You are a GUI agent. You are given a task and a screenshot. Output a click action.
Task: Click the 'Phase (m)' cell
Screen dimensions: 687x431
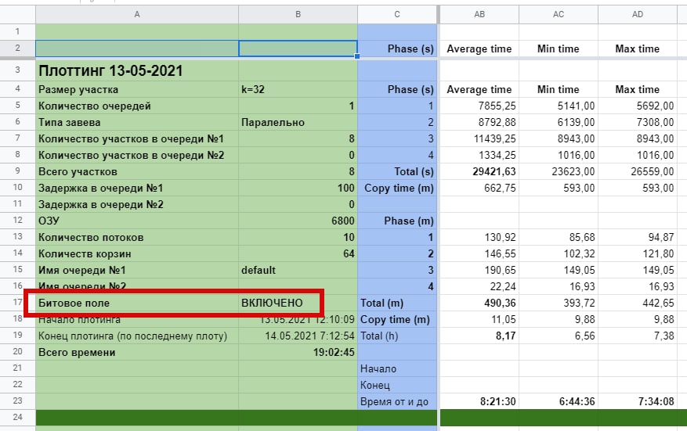click(x=397, y=221)
